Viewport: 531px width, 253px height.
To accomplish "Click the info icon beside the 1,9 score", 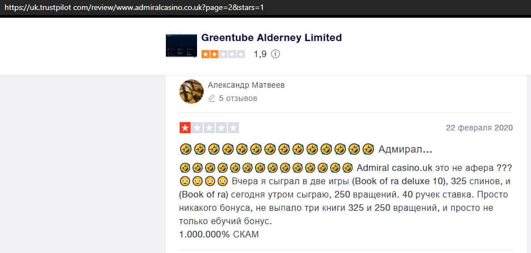I will click(x=276, y=54).
